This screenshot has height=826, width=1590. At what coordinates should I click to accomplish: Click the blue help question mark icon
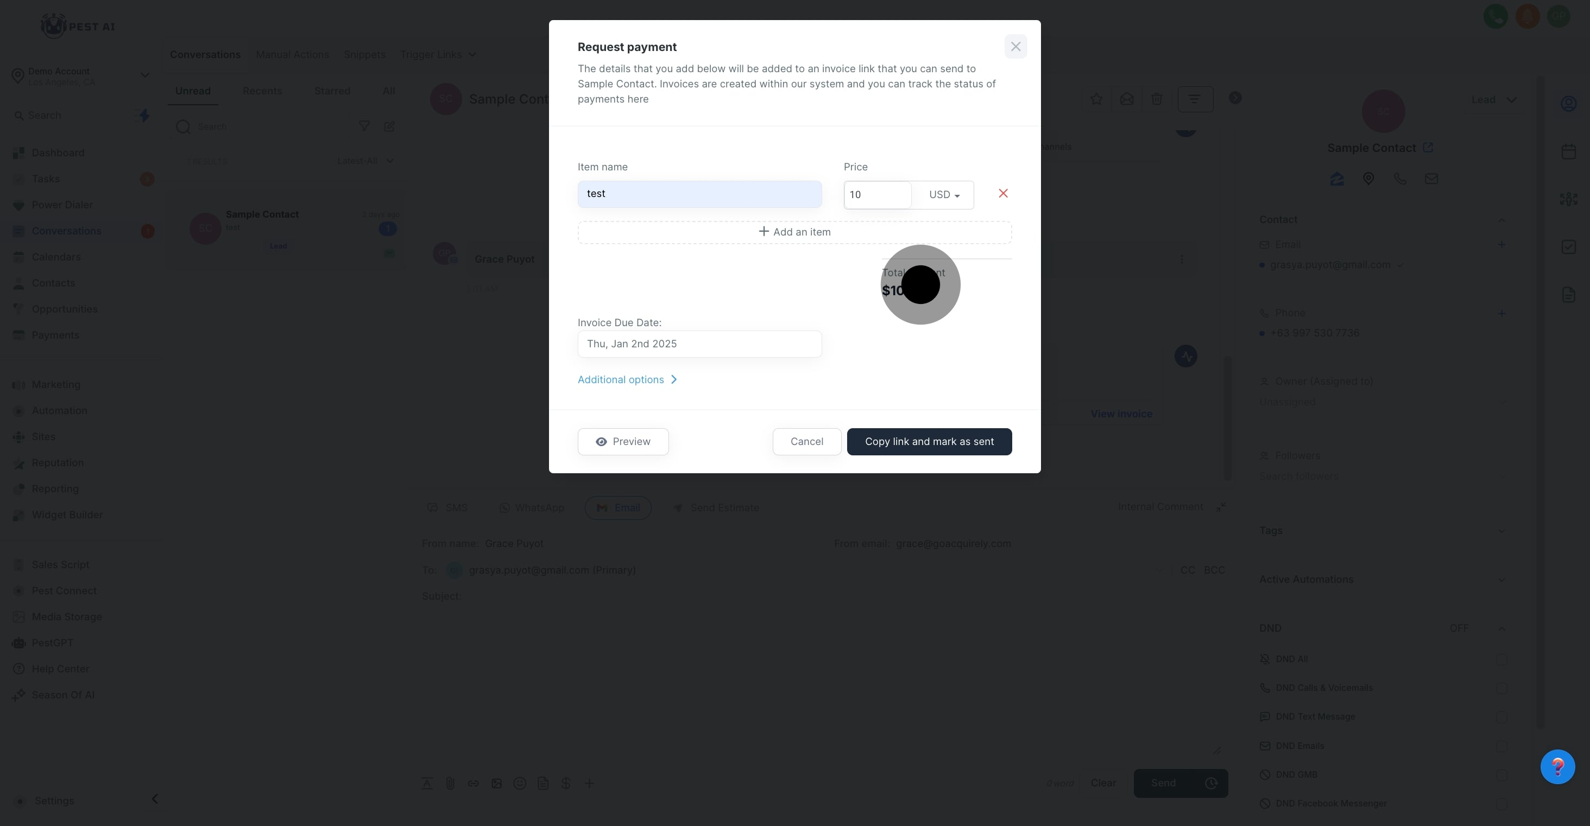(x=1557, y=767)
